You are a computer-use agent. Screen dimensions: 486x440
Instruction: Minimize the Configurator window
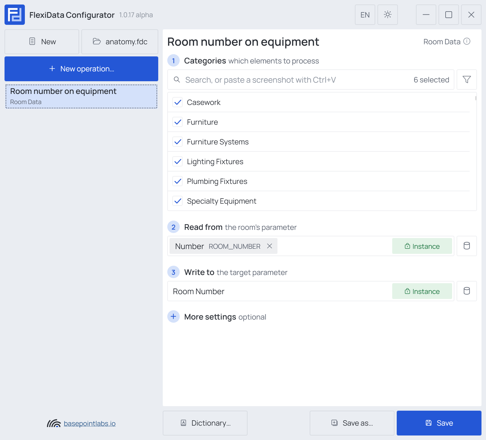click(426, 15)
